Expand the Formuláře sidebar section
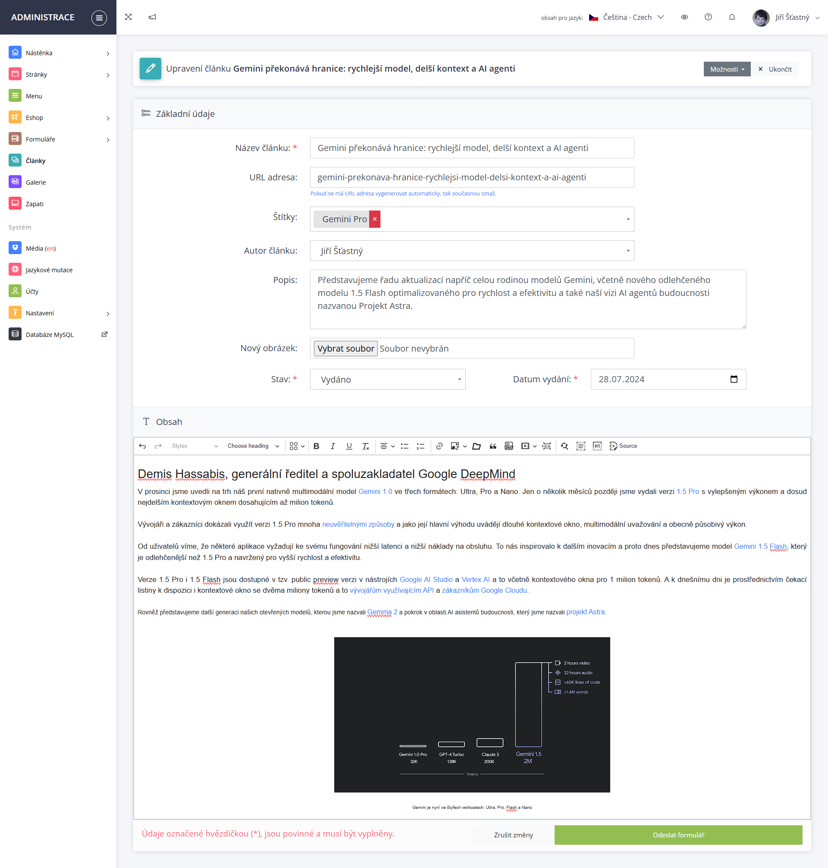This screenshot has width=828, height=868. (x=59, y=139)
